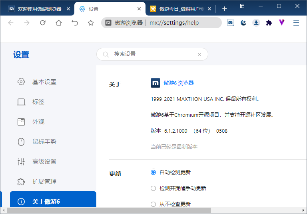Click the scrollbar right arrow
The width and height of the screenshot is (307, 214).
303,210
